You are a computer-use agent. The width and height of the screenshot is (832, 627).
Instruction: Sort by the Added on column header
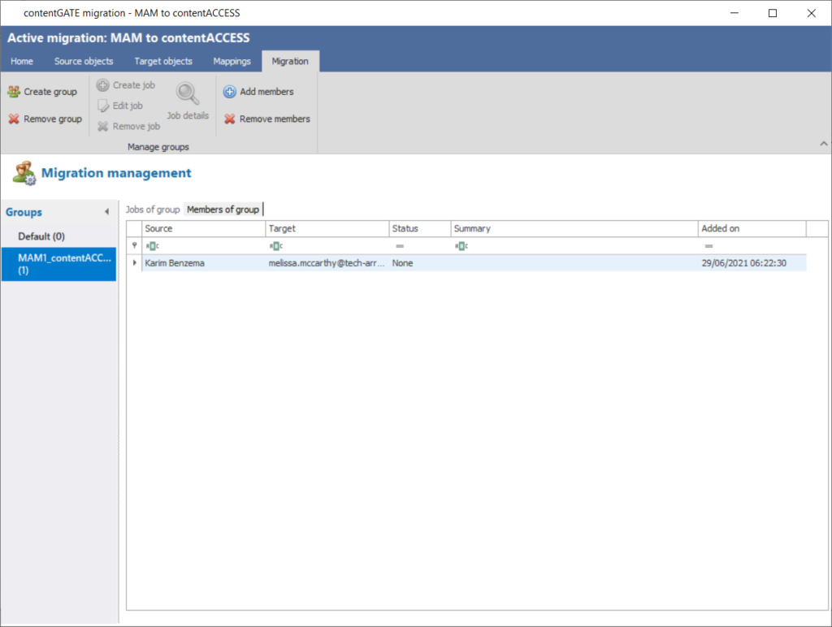tap(752, 229)
